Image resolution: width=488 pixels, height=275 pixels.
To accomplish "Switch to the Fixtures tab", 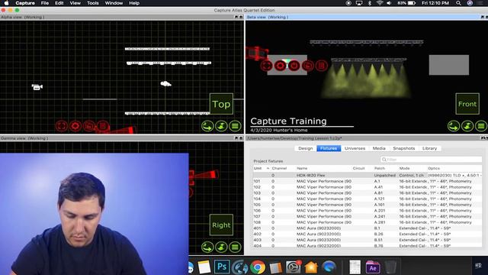I will click(x=329, y=148).
